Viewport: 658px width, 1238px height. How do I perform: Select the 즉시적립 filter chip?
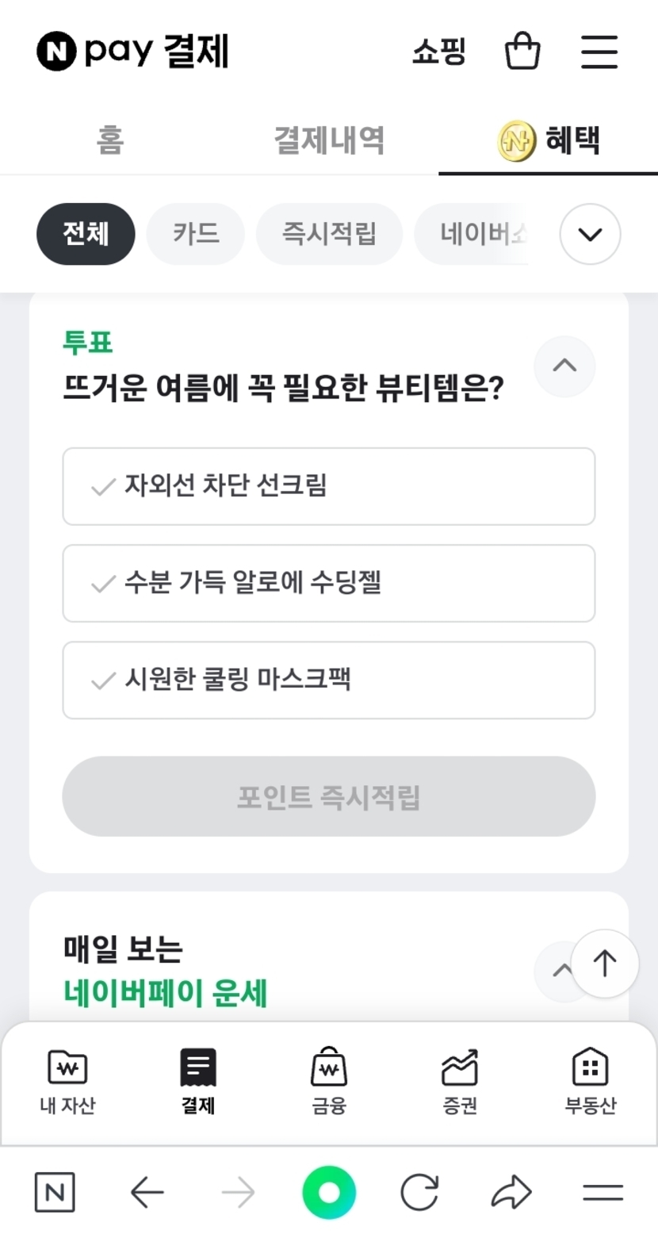pos(329,234)
